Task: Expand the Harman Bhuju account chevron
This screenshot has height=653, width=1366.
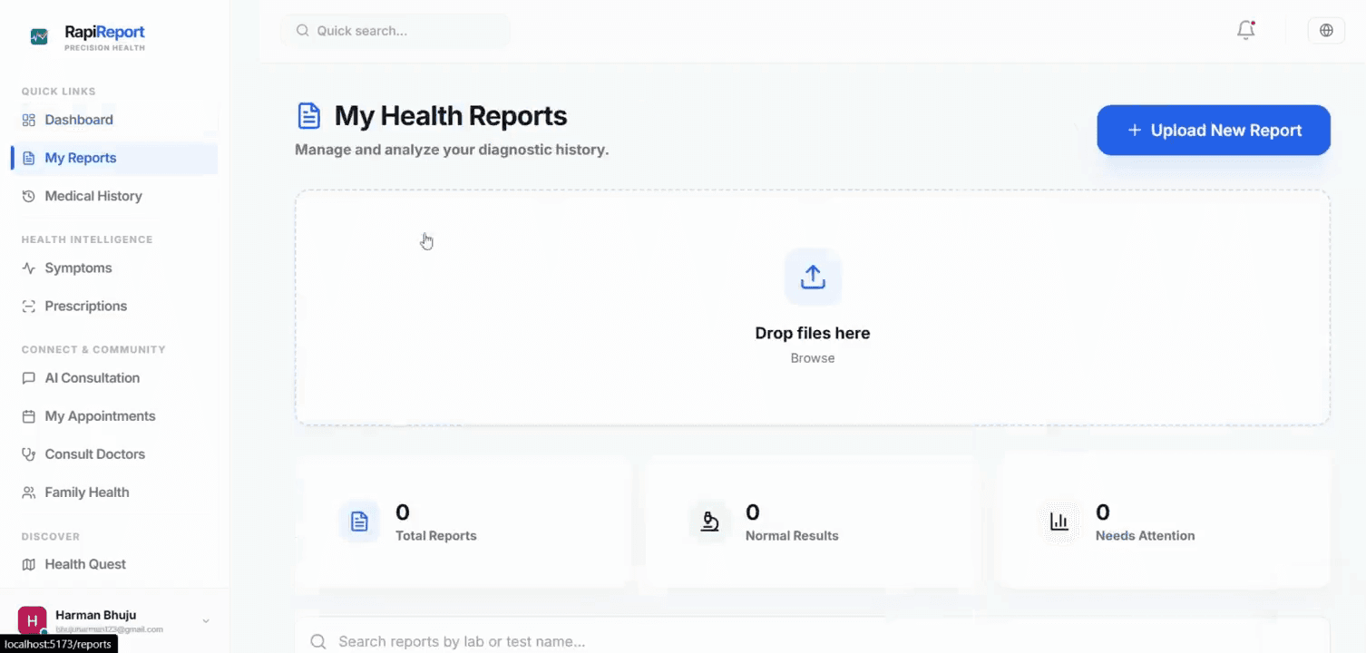Action: click(x=206, y=621)
